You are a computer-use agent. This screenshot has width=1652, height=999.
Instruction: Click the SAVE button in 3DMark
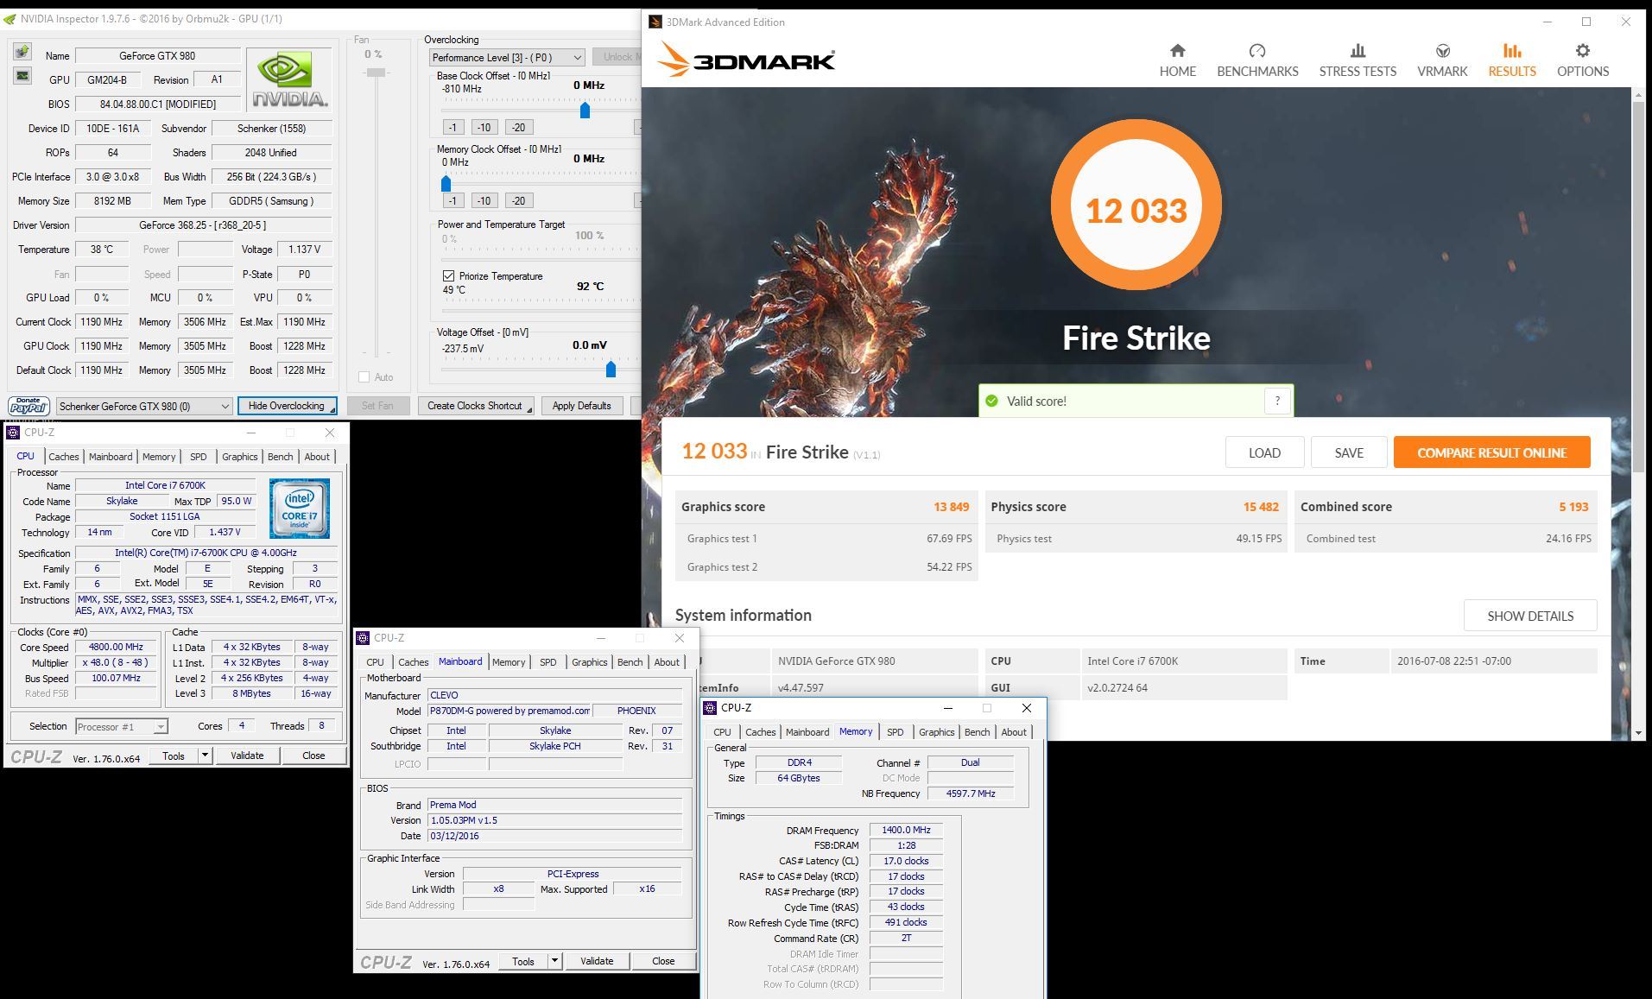[x=1349, y=452]
